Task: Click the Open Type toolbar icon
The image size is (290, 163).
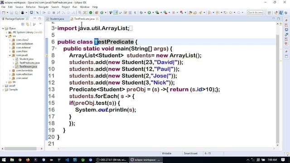Action: point(190,13)
